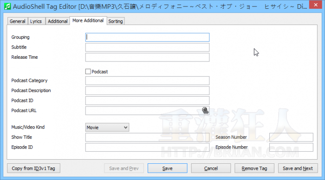The width and height of the screenshot is (325, 180).
Task: Click the Season Number field
Action: (291, 137)
